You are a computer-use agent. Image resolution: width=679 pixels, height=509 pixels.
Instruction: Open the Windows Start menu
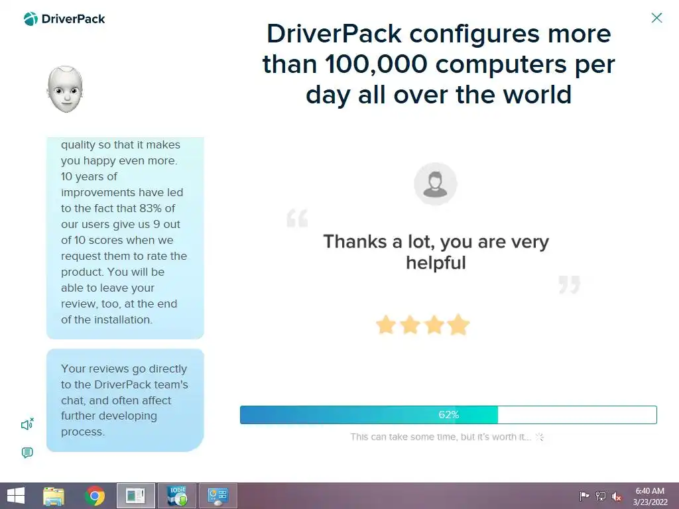(16, 496)
